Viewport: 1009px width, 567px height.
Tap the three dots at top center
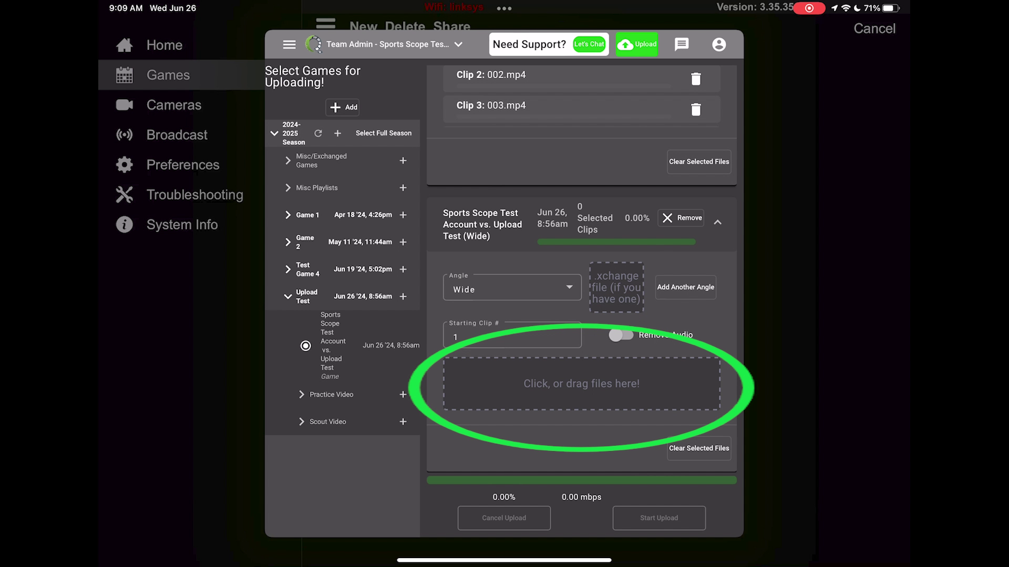[504, 8]
